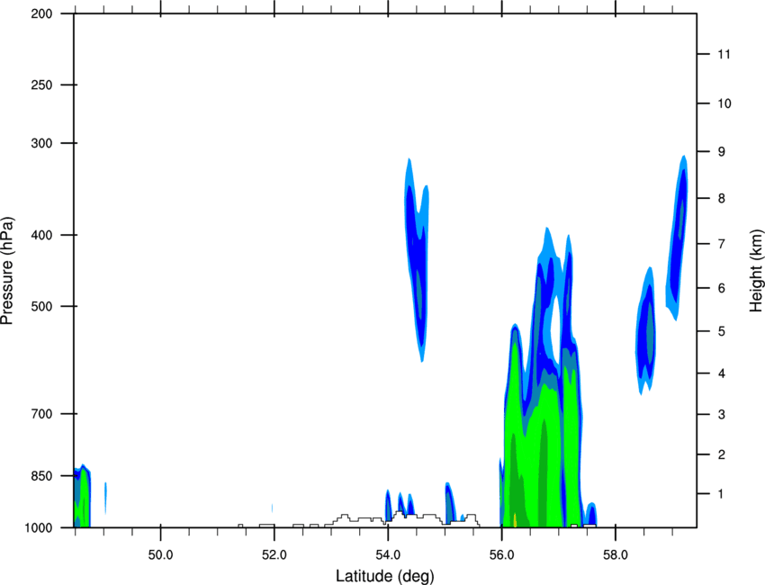Click the 11 km height label

724,54
